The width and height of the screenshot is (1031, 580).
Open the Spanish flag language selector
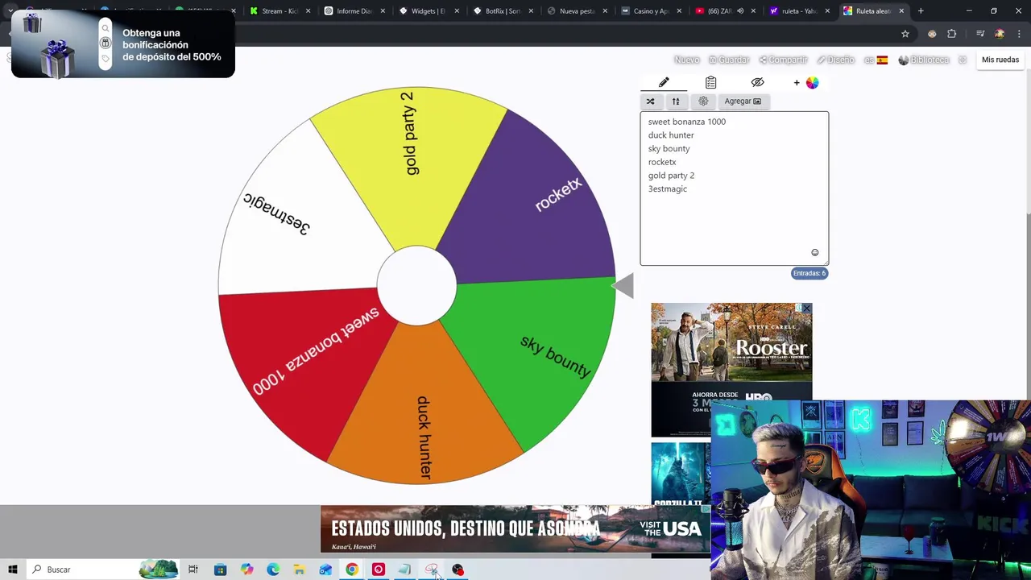tap(876, 60)
